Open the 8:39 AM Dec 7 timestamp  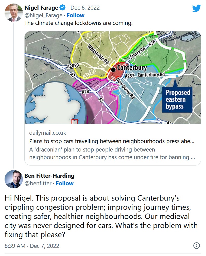pyautogui.click(x=32, y=246)
